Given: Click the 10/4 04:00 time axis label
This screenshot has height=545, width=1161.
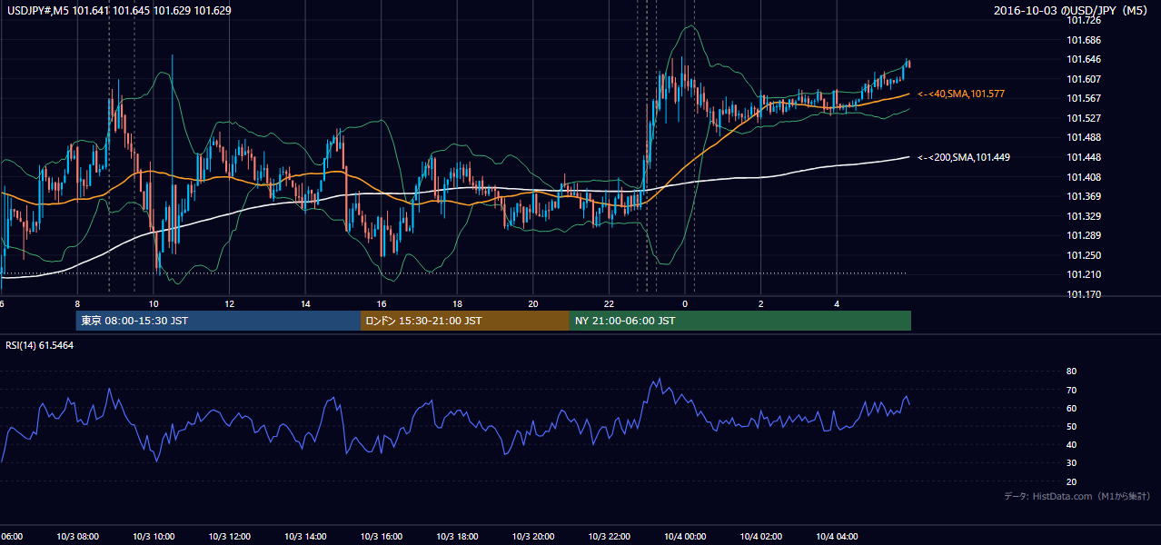Looking at the screenshot, I should point(837,536).
